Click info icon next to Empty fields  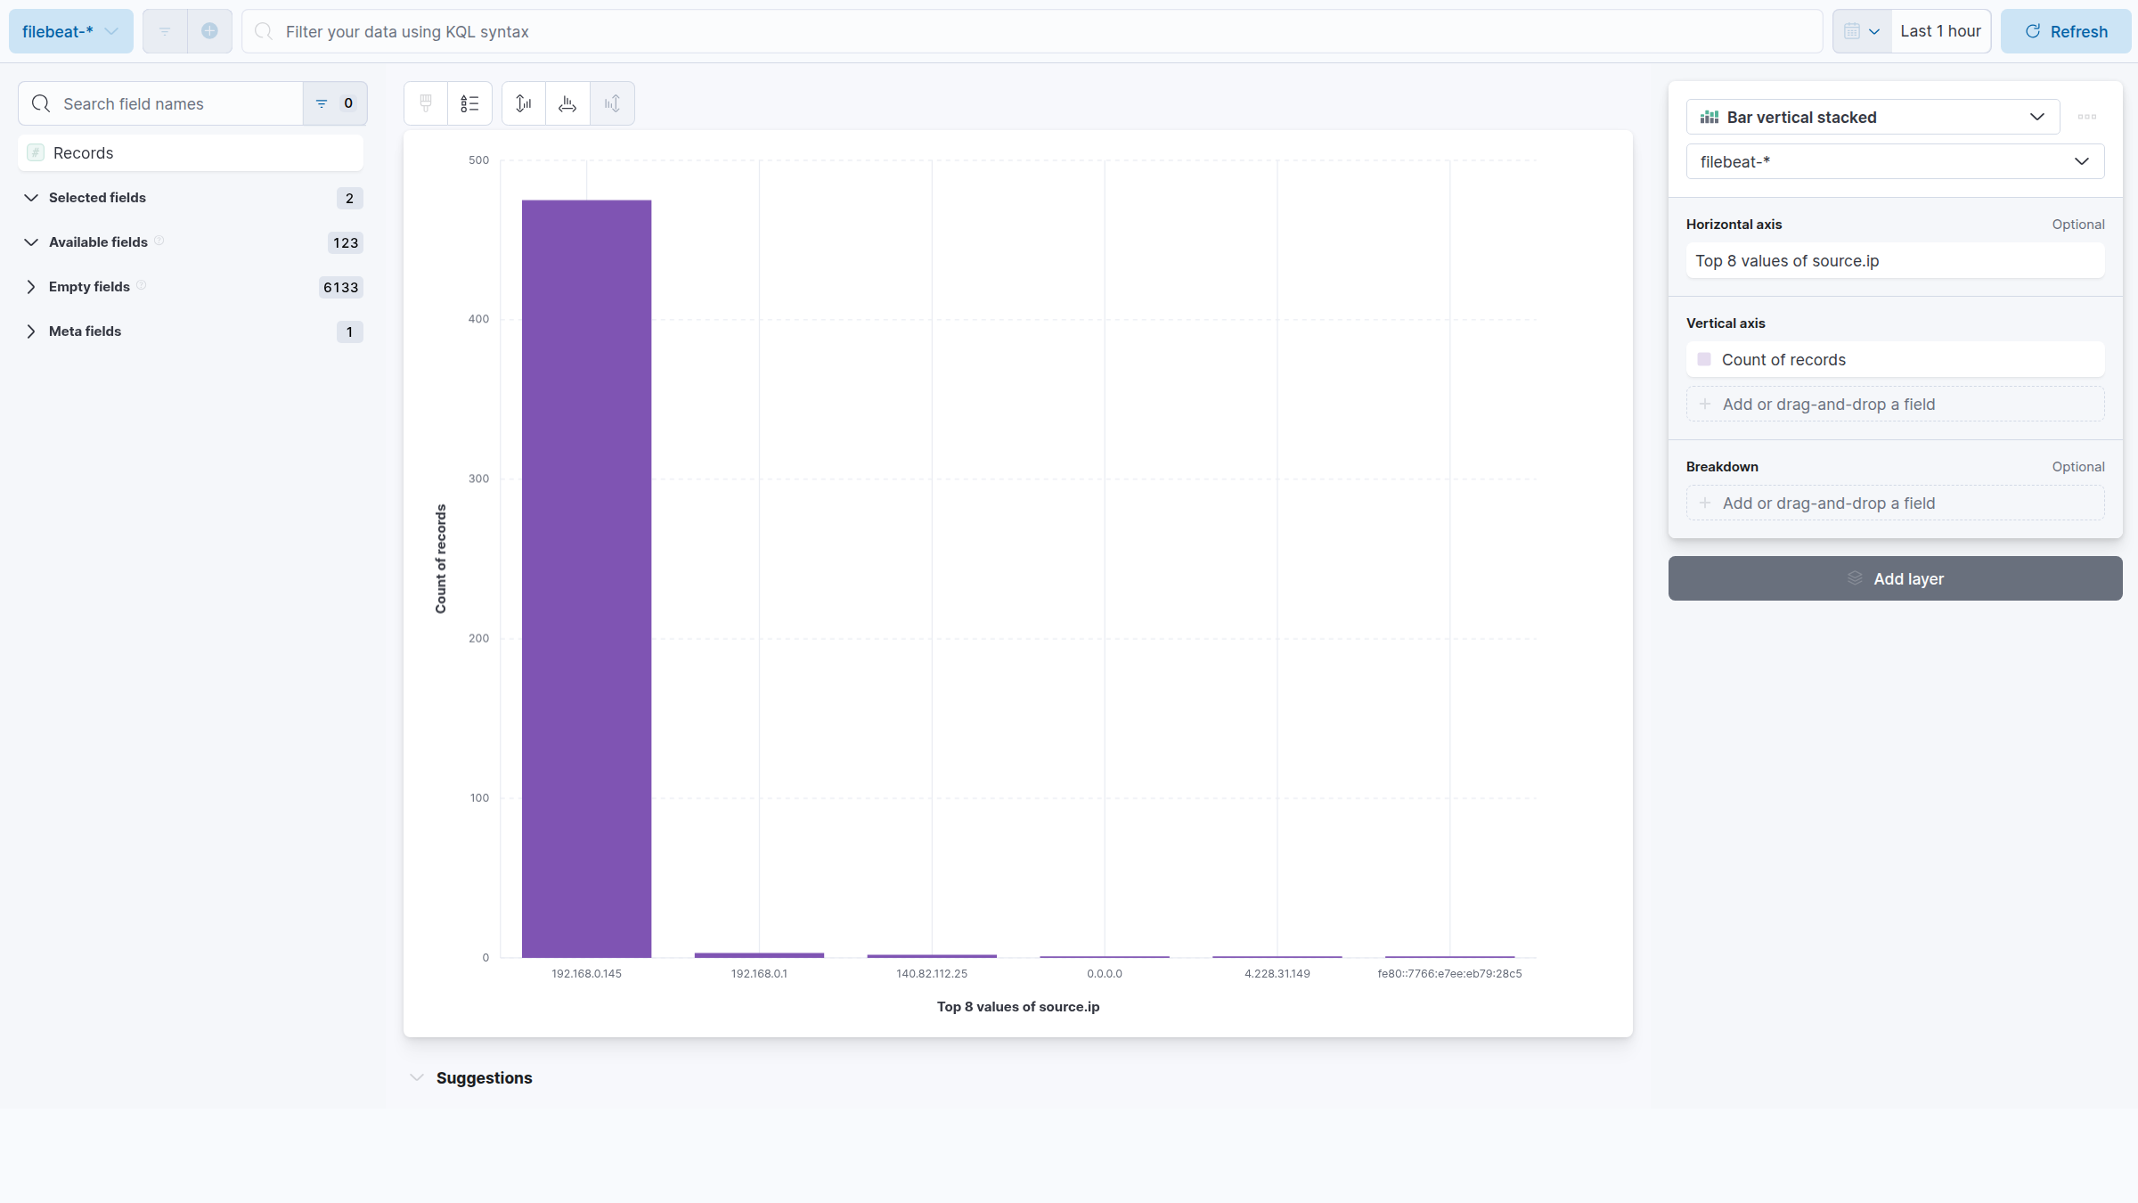click(142, 285)
